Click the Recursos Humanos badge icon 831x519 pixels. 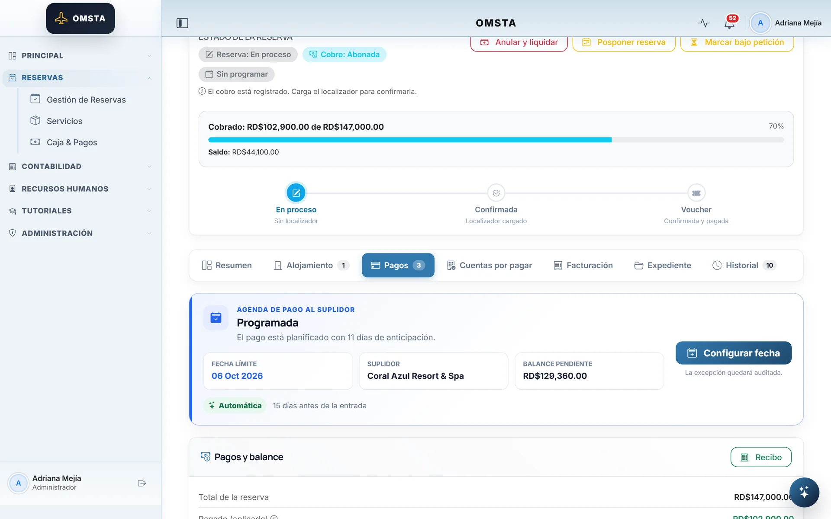tap(13, 189)
